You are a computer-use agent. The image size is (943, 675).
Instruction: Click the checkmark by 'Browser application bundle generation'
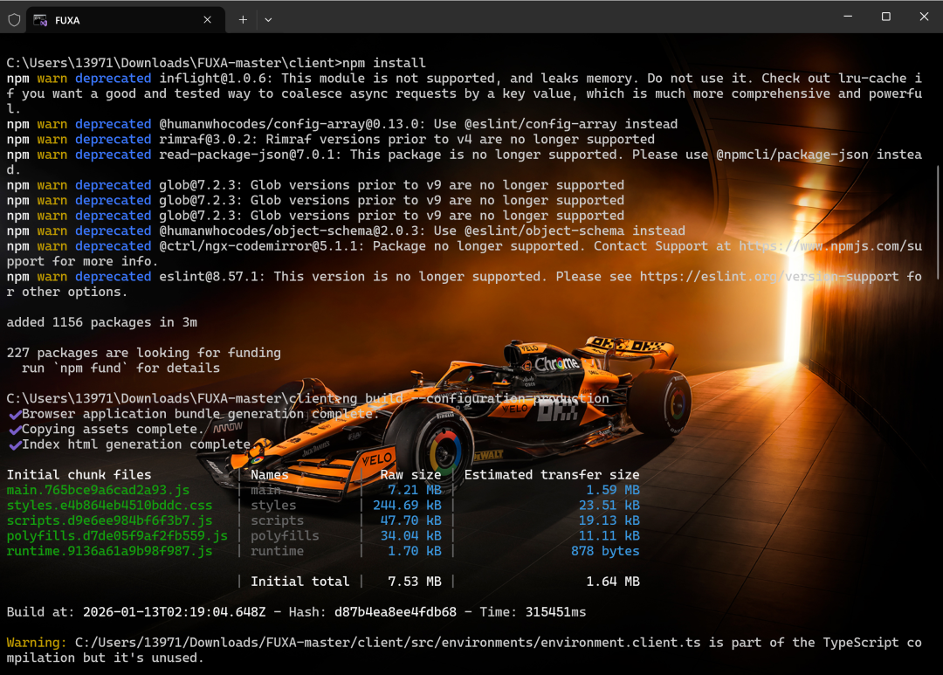15,415
